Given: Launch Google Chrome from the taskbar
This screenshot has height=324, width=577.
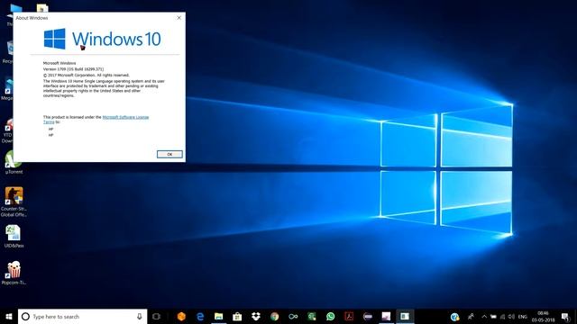Looking at the screenshot, I should coord(274,316).
